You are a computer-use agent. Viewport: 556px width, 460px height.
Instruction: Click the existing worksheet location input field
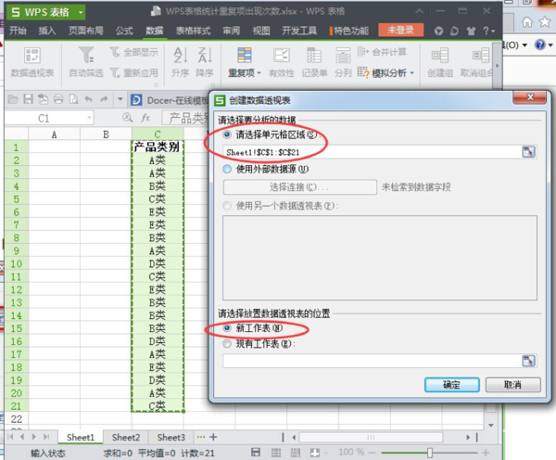(372, 361)
